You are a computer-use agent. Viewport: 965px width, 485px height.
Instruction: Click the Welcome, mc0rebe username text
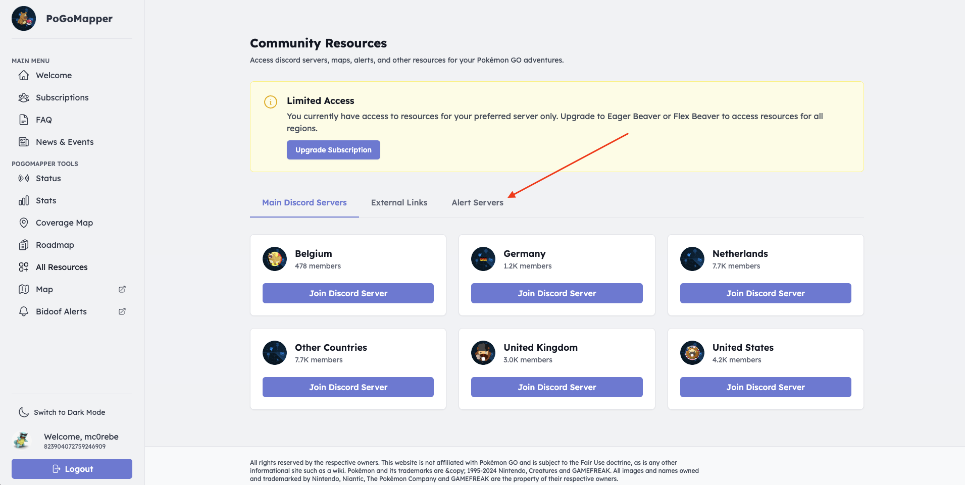click(81, 437)
